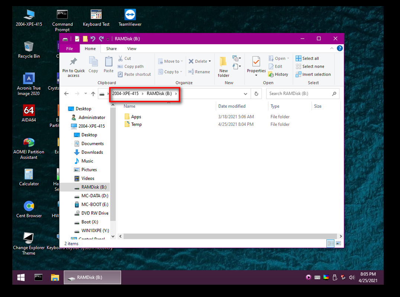Screen dimensions: 400x297
Task: Click 2004-XPE-415 in the address breadcrumb
Action: click(125, 94)
